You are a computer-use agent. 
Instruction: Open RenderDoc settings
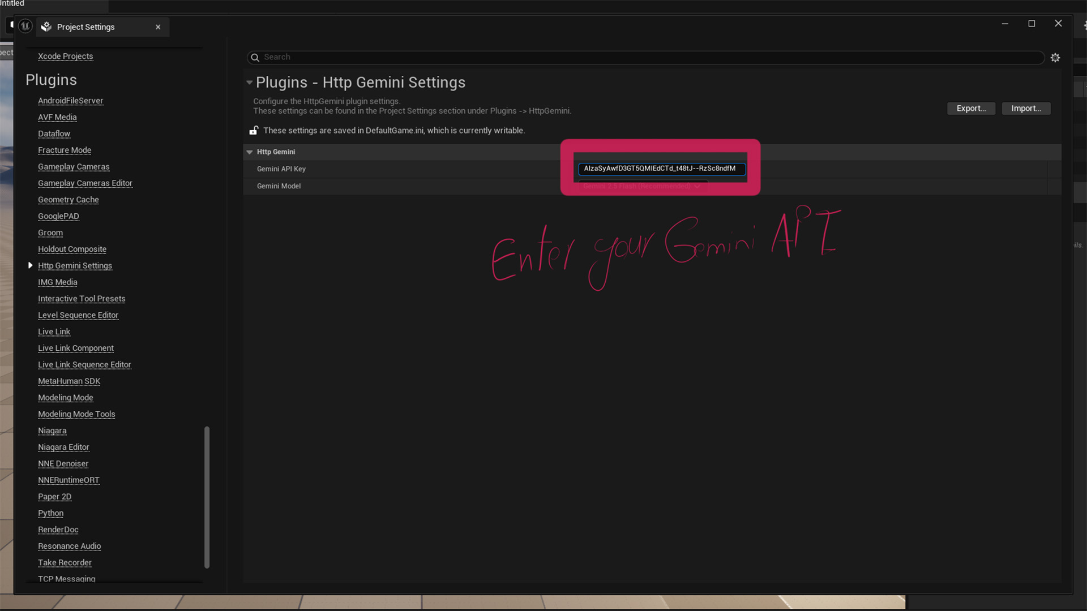[x=58, y=530]
